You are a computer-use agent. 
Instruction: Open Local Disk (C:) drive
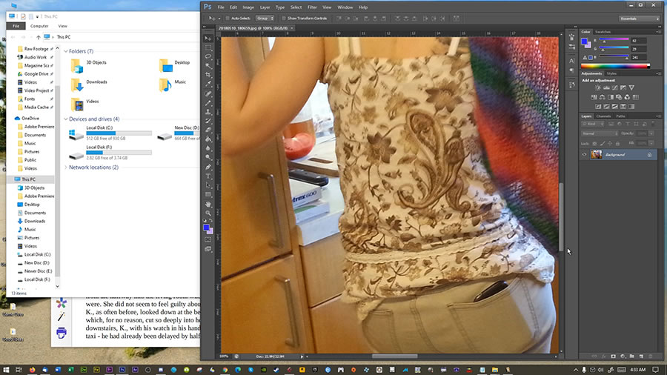[x=110, y=133]
